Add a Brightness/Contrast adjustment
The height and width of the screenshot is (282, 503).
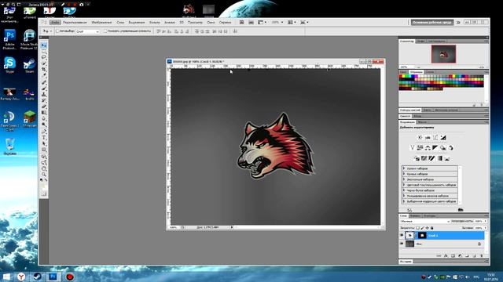pos(420,138)
